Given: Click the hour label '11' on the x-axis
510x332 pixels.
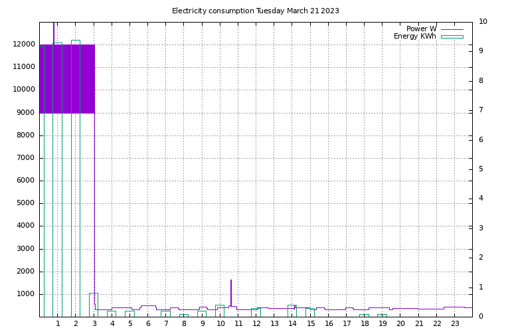Looking at the screenshot, I should tap(238, 323).
